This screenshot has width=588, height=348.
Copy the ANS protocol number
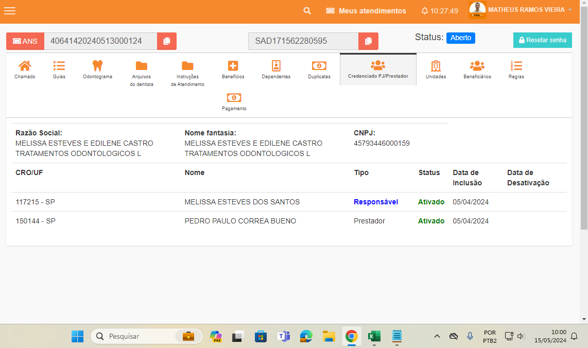pyautogui.click(x=167, y=41)
